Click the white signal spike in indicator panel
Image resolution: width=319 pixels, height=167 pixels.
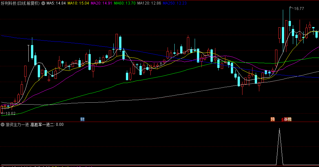(280, 146)
